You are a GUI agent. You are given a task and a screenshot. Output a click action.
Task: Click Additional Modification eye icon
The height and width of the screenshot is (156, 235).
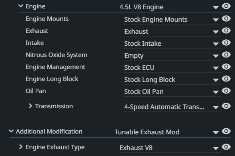click(226, 131)
